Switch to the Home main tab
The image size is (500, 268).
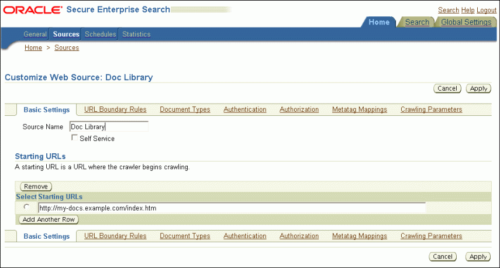(x=379, y=22)
